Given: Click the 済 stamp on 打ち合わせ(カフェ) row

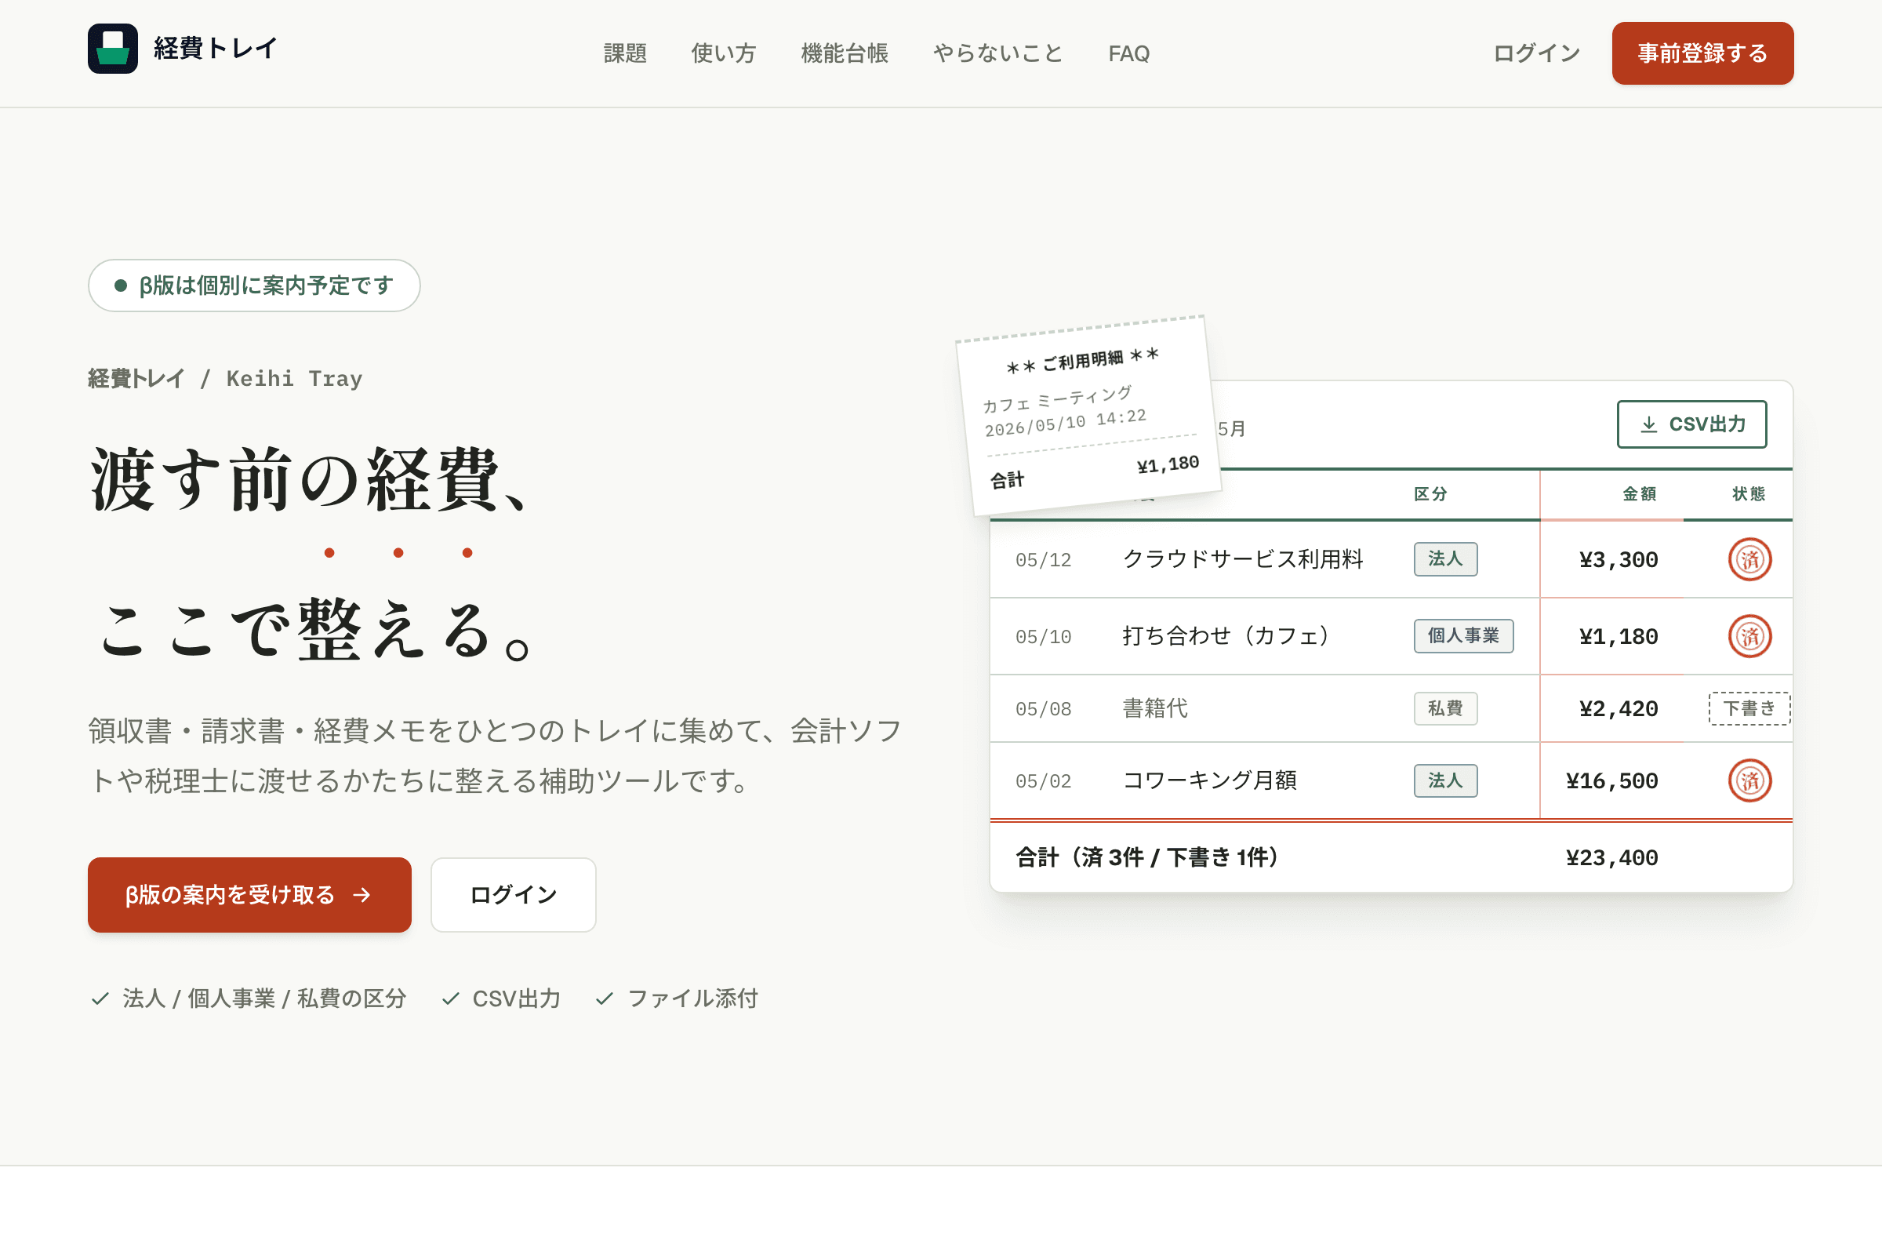Looking at the screenshot, I should pos(1749,636).
